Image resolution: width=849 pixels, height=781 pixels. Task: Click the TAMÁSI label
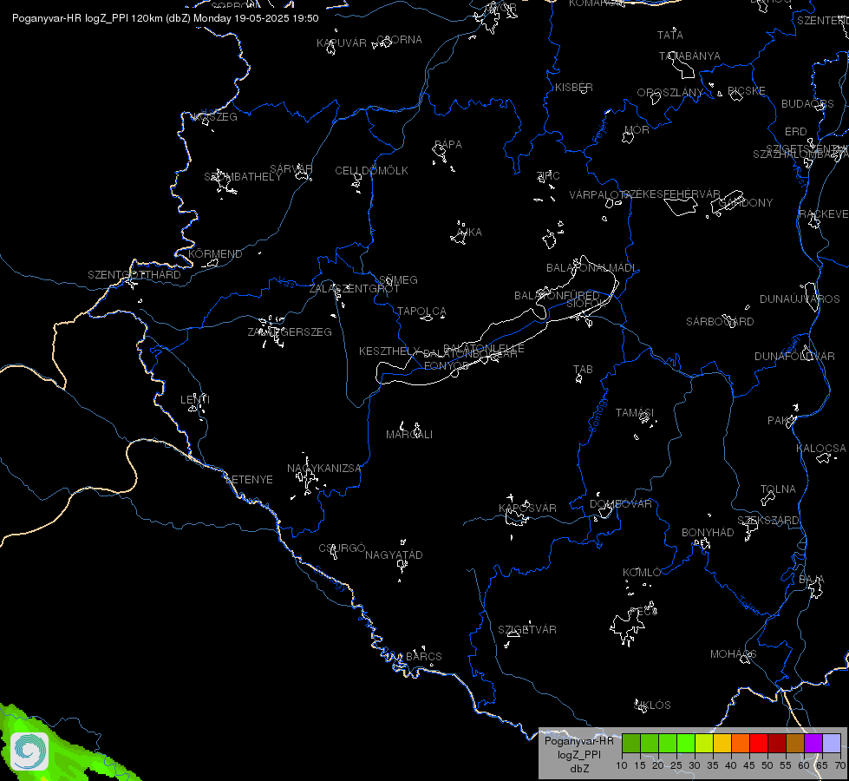tap(635, 413)
